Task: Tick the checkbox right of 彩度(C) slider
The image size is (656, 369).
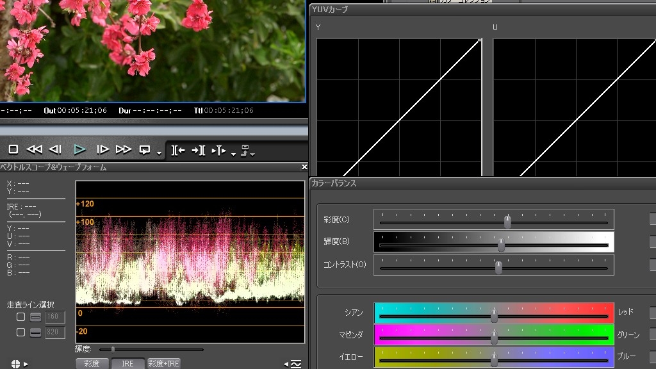Action: (652, 219)
